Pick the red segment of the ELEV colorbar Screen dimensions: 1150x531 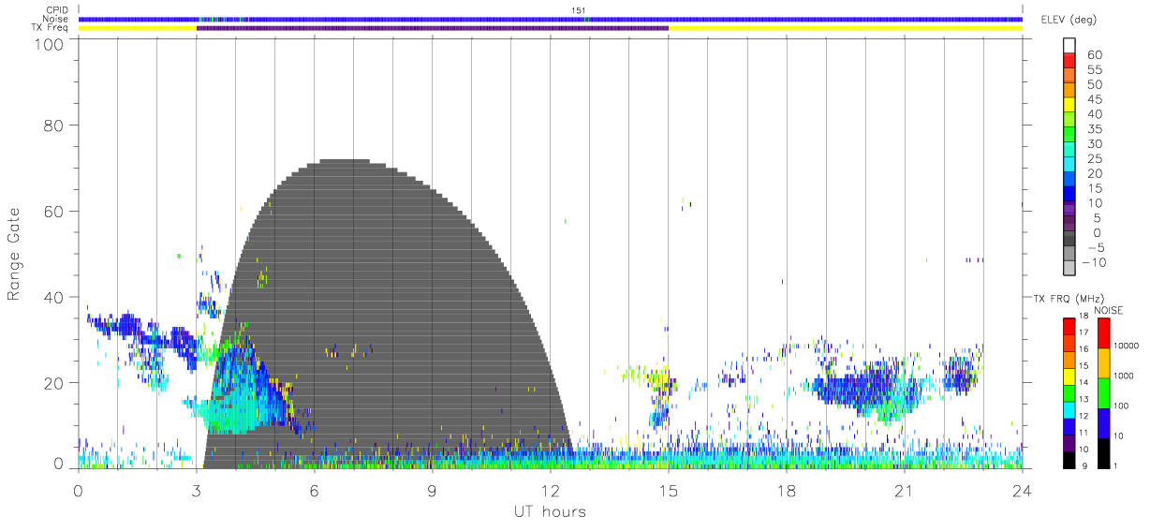1069,62
